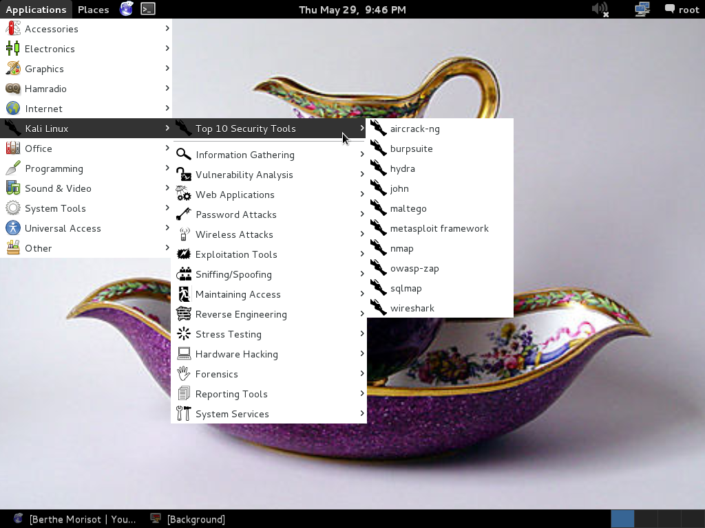Expand the Accessories category arrow

pos(167,29)
